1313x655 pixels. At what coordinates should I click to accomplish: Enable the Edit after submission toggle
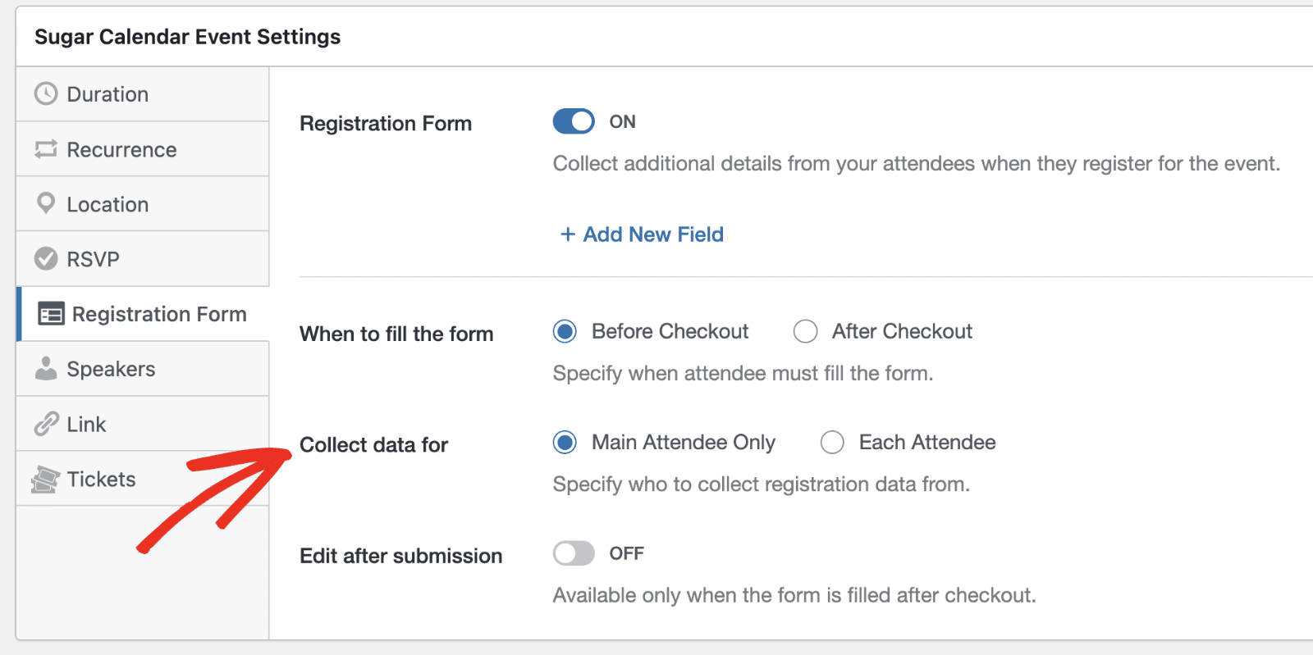pos(574,553)
